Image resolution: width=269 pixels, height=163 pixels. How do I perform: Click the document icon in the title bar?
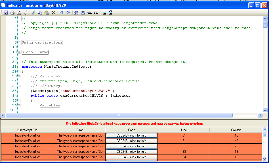3,5
